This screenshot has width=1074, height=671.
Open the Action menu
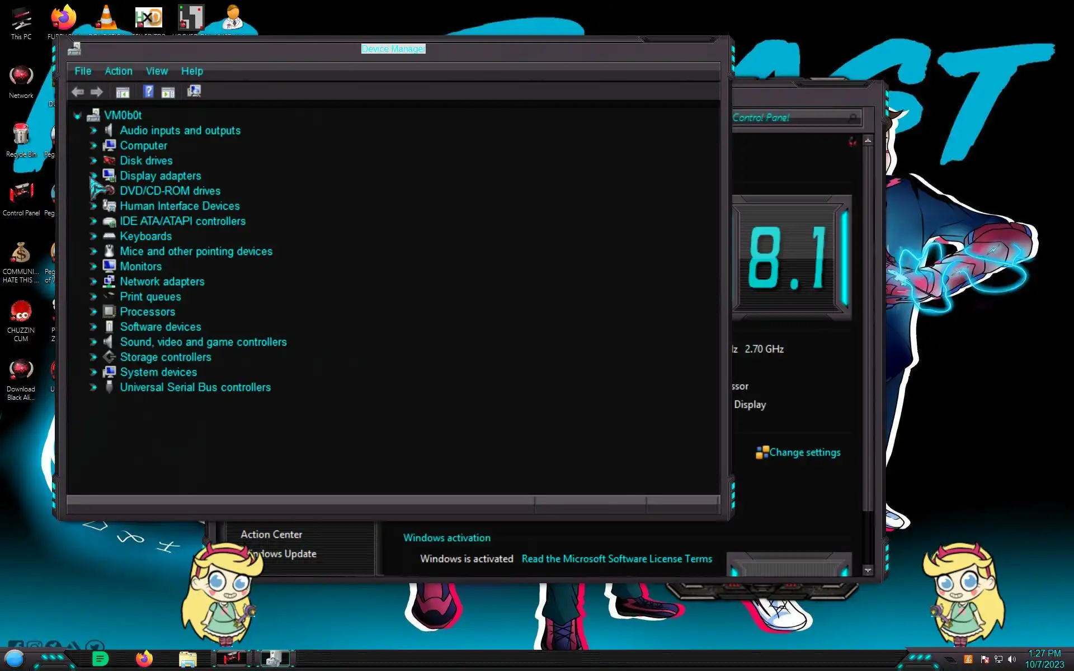[119, 71]
